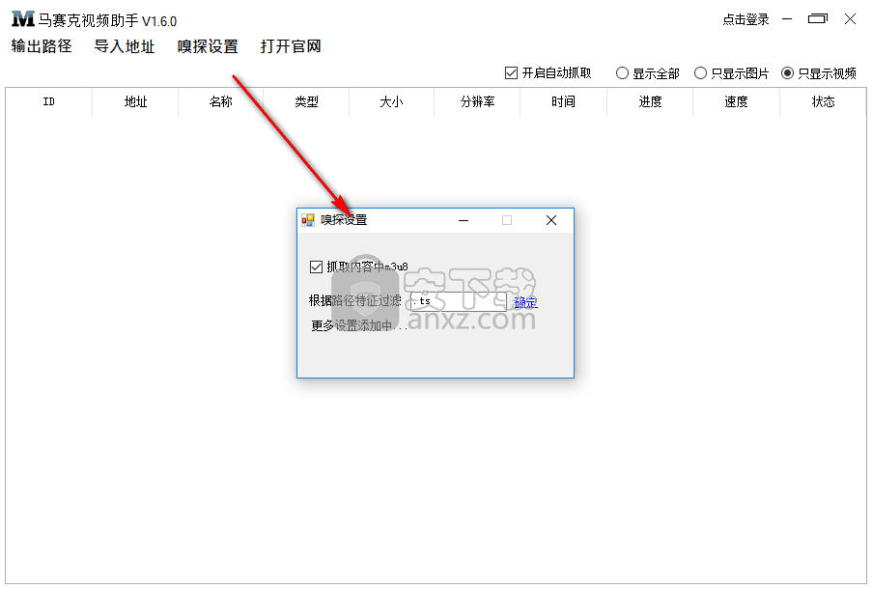This screenshot has width=872, height=589.
Task: Click the 点击登录 login link
Action: click(x=745, y=19)
